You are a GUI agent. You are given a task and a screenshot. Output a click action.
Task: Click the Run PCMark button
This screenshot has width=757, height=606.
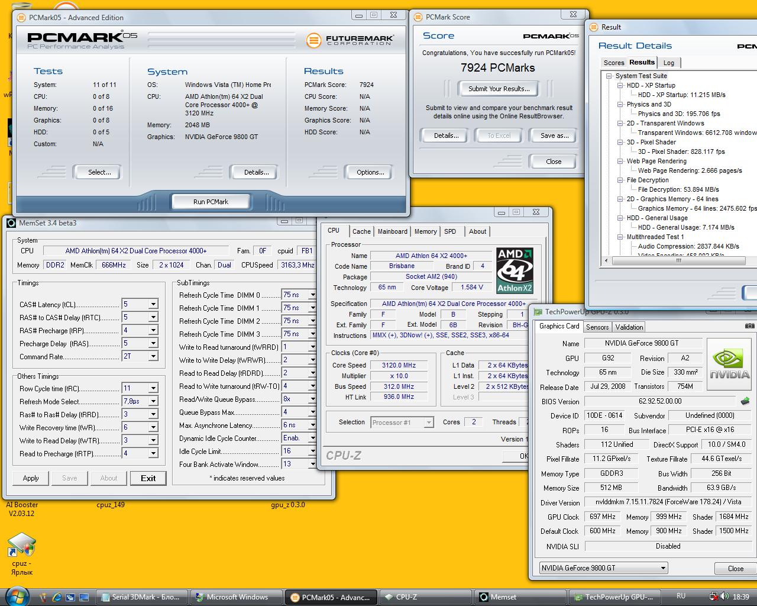pyautogui.click(x=211, y=201)
